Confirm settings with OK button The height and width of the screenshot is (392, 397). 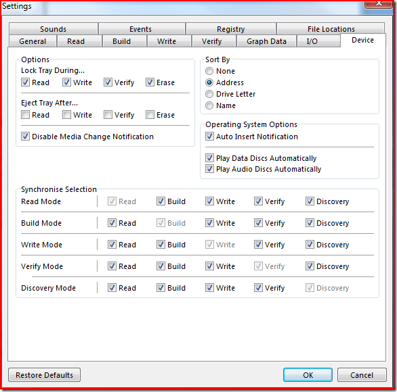pos(308,375)
